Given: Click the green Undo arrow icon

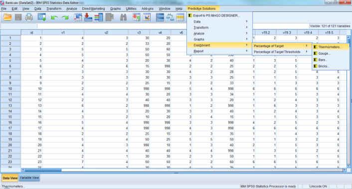Looking at the screenshot, I should (x=54, y=17).
